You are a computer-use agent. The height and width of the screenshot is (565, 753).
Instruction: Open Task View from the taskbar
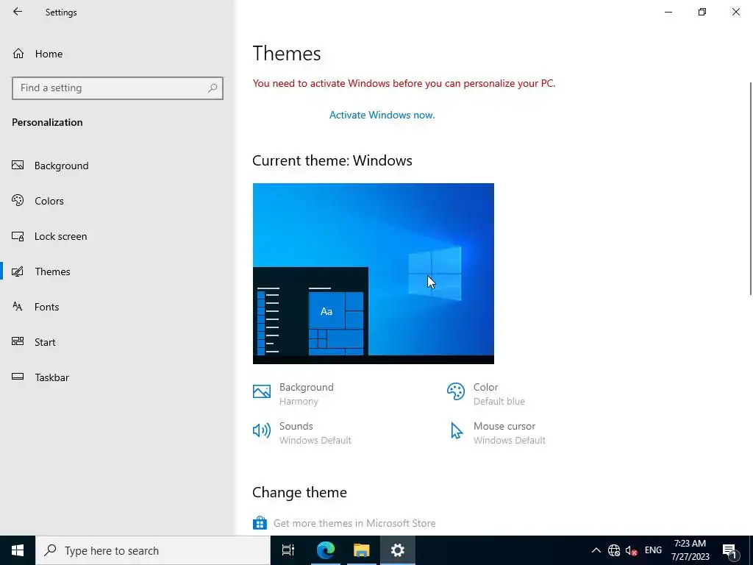(x=288, y=550)
